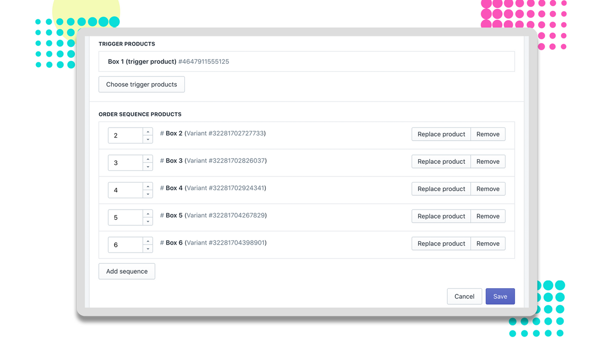Click Add sequence
The image size is (602, 338).
tap(127, 271)
